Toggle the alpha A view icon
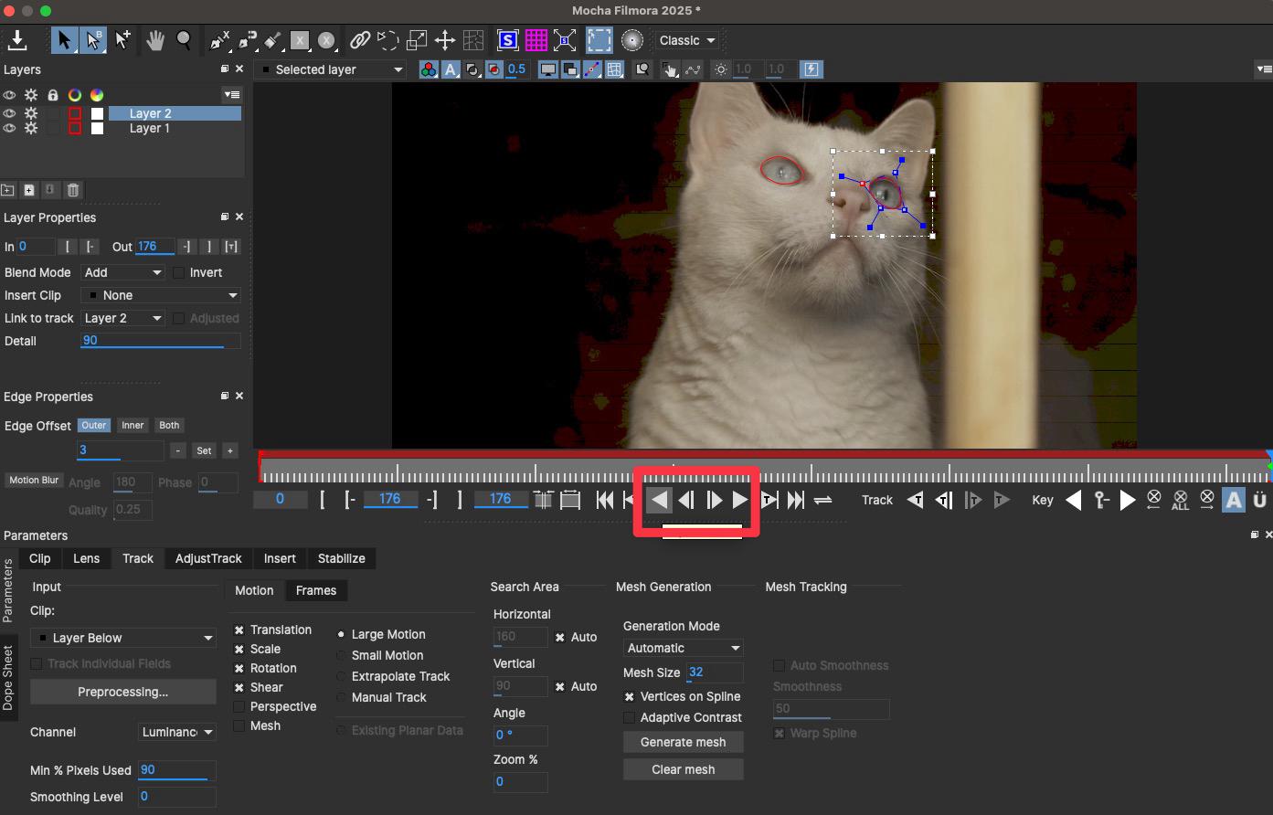This screenshot has width=1273, height=815. tap(451, 69)
